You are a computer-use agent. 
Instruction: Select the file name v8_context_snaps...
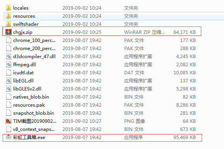tap(34, 129)
